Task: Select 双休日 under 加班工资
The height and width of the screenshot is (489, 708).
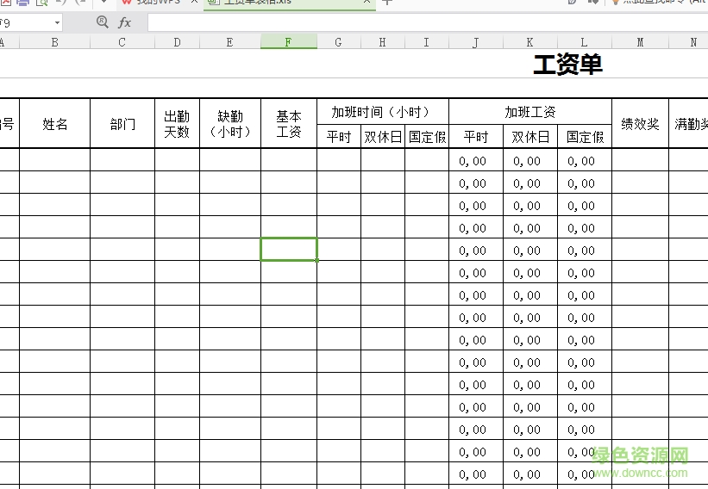Action: pos(530,137)
